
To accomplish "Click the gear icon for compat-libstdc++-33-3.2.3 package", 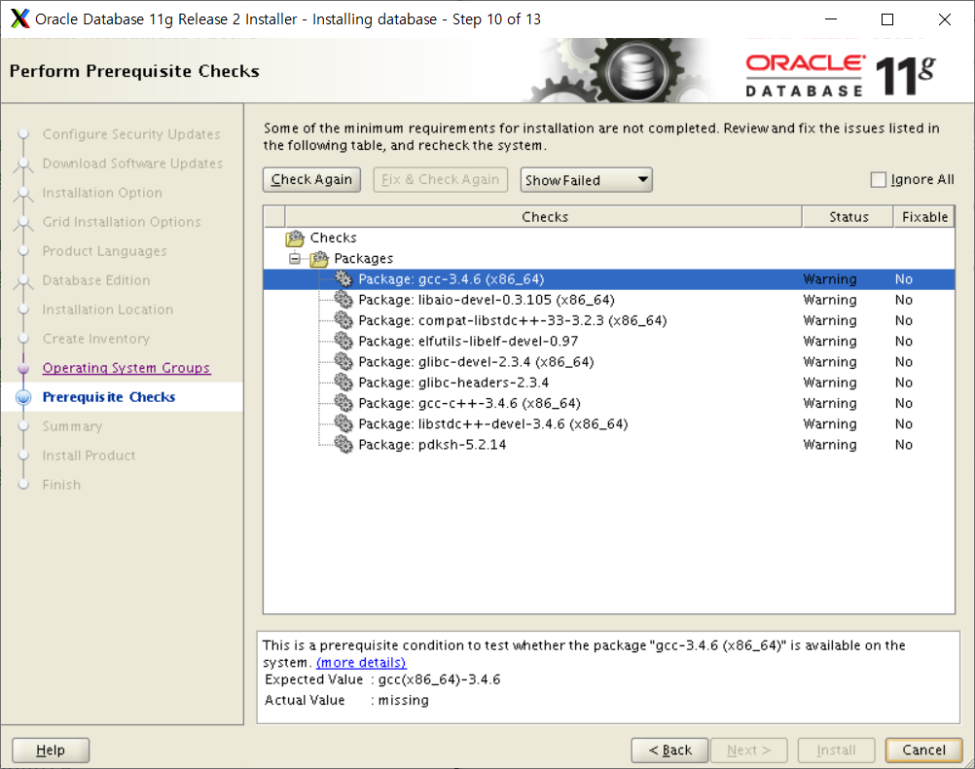I will [343, 320].
